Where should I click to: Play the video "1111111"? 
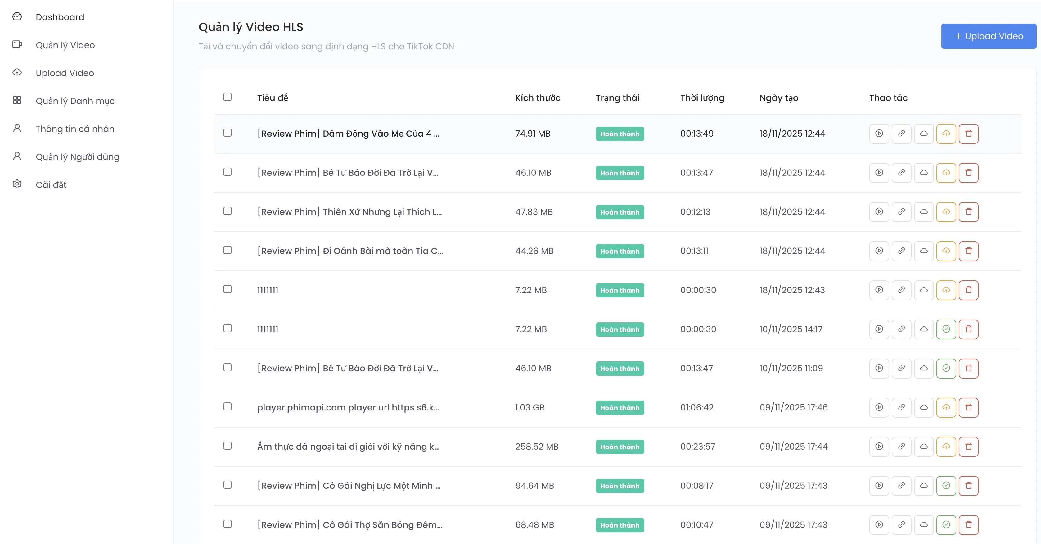879,290
